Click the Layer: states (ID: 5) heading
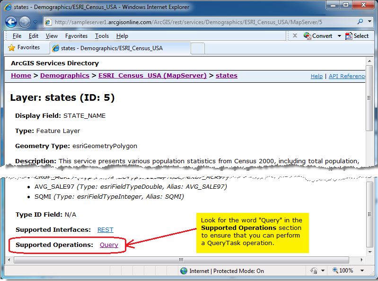Viewport: 378px width, 281px height. coord(62,98)
